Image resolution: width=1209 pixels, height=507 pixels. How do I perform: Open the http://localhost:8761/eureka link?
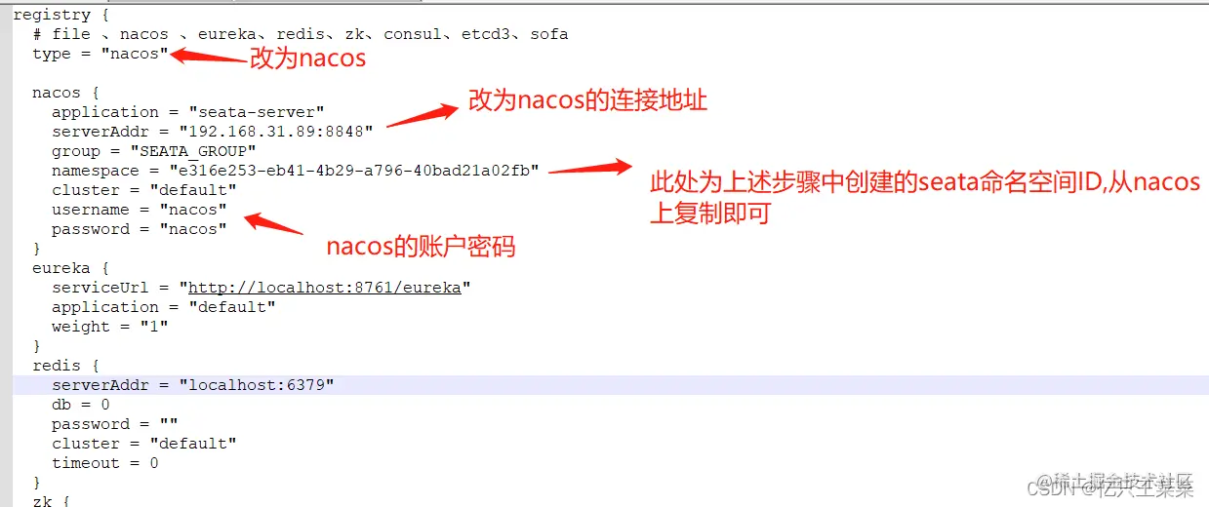click(324, 288)
